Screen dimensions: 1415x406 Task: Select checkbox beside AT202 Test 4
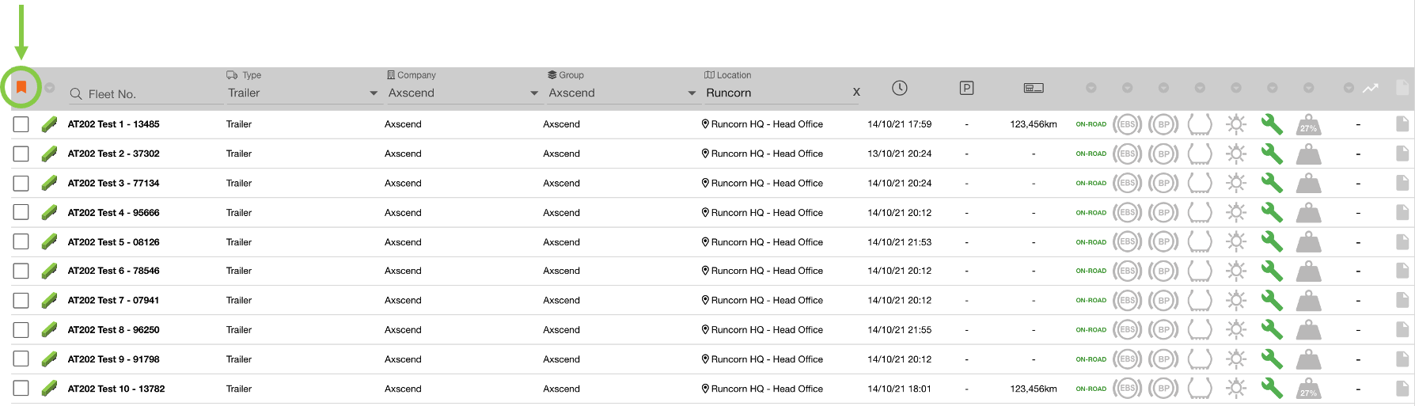click(x=21, y=213)
